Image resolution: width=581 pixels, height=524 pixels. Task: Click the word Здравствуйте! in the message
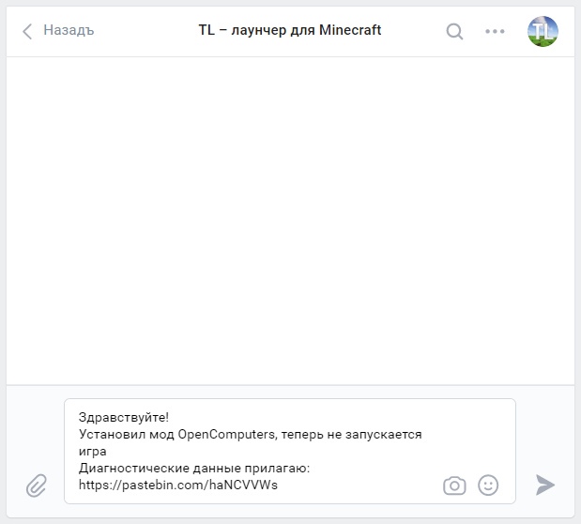pos(124,417)
